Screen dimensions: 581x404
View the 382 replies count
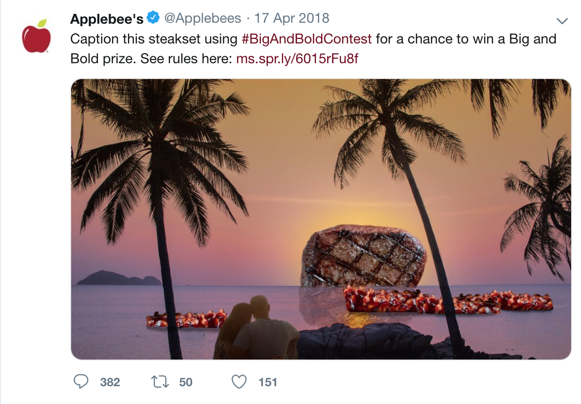(110, 382)
